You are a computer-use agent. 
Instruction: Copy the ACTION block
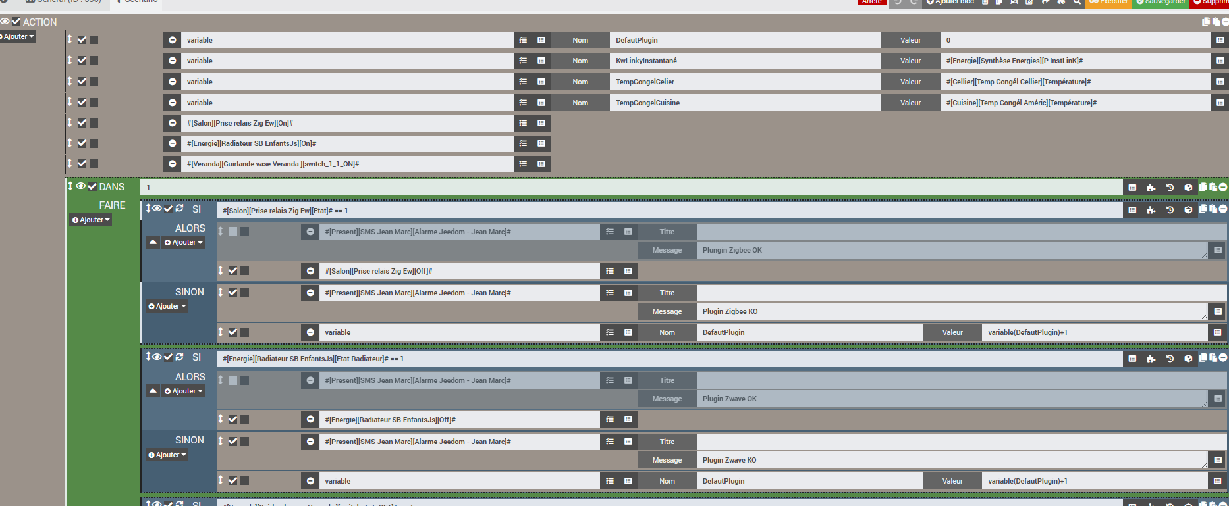coord(1206,22)
